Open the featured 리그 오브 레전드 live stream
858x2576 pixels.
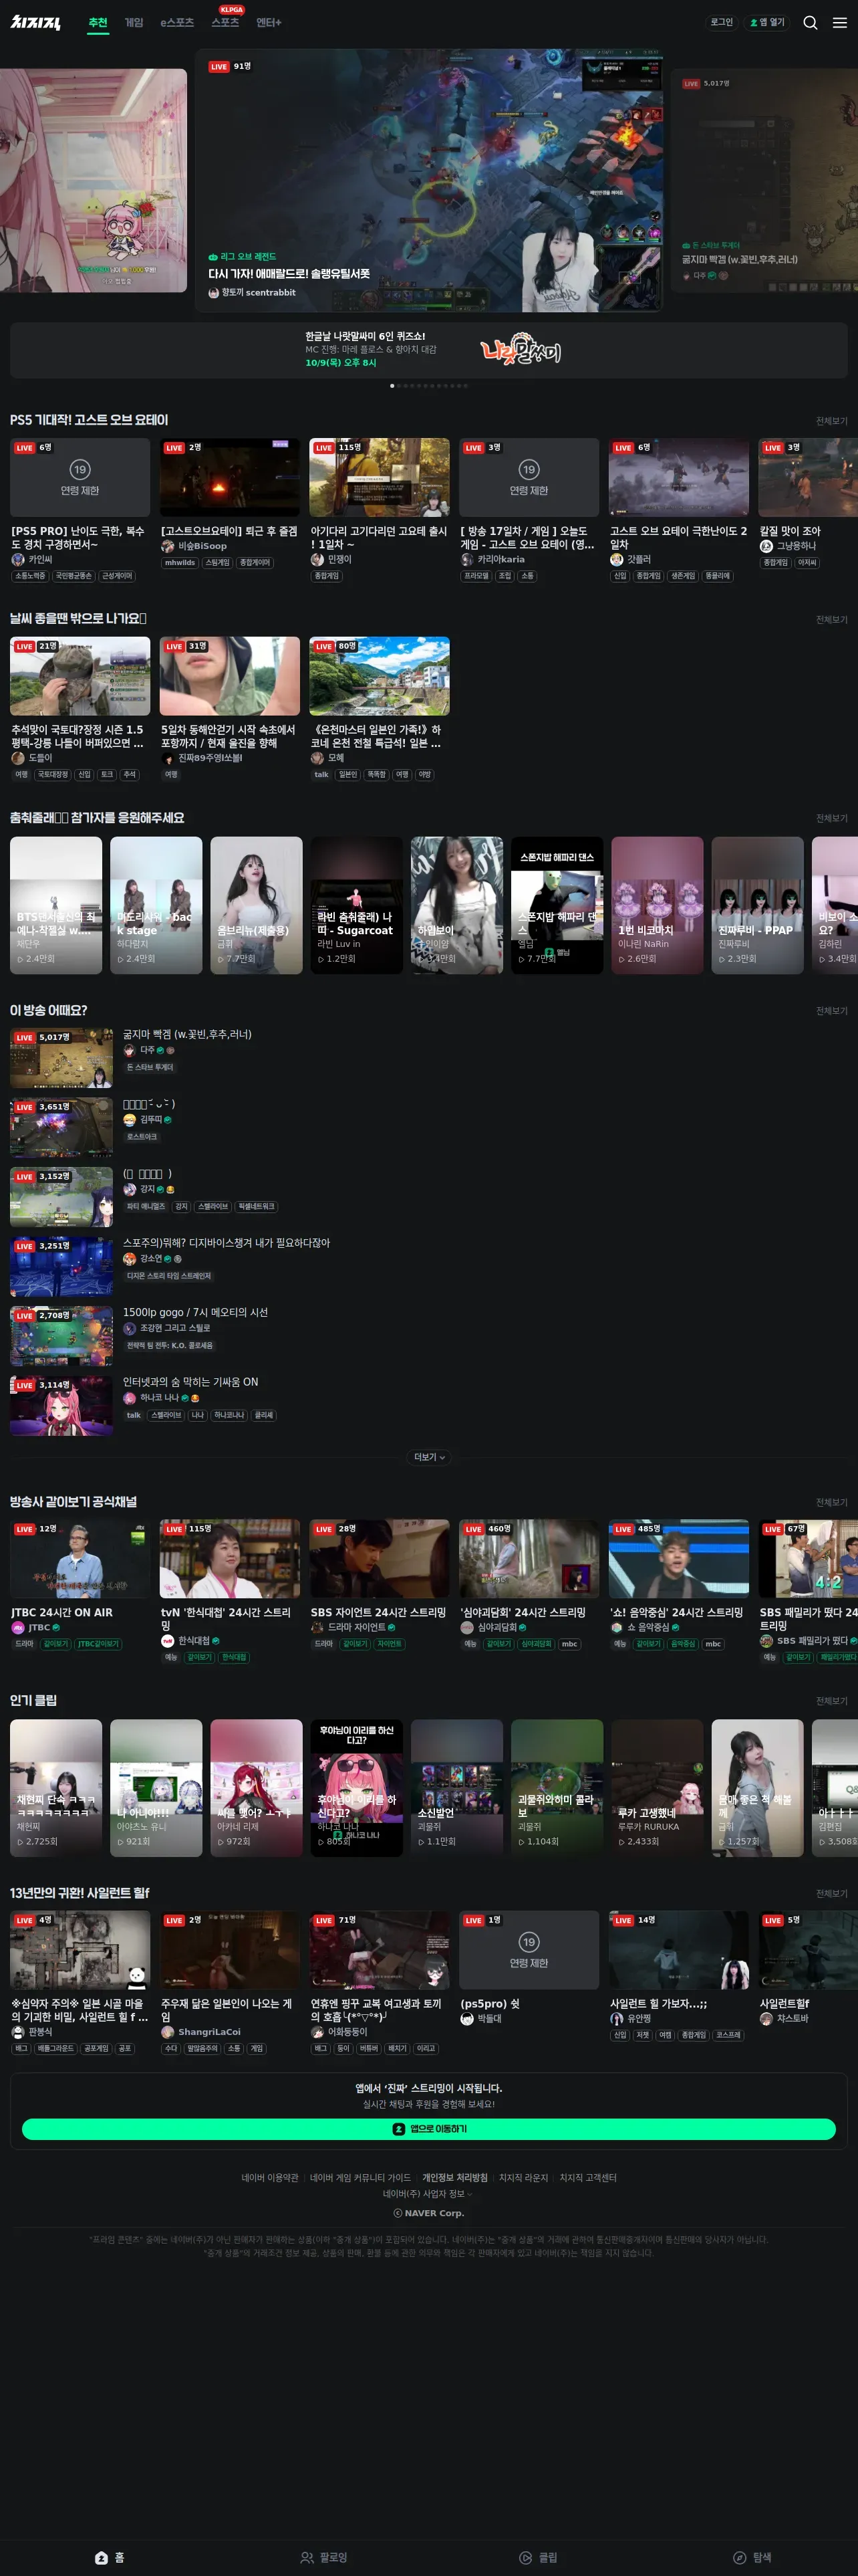(428, 180)
